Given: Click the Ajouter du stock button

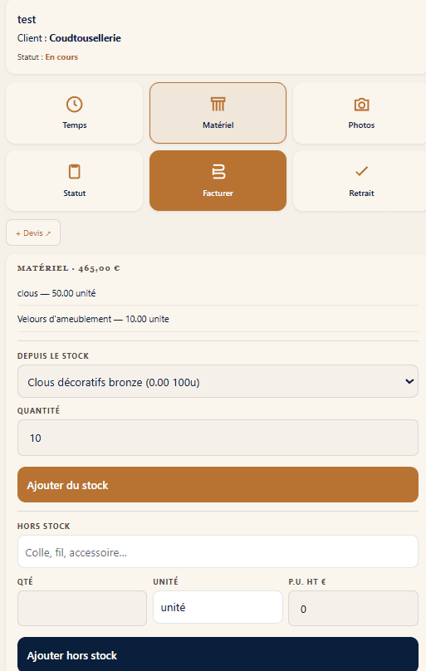Looking at the screenshot, I should coord(218,485).
